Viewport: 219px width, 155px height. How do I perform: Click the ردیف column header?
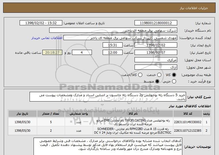click(x=206, y=114)
